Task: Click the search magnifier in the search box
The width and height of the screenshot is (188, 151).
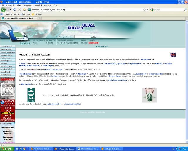Action: [185, 9]
